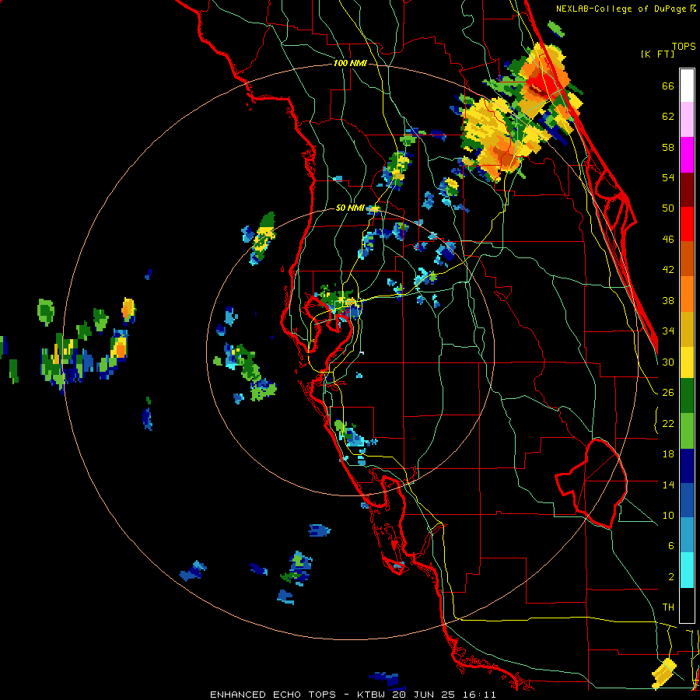Select the dark maroon legend swatch
The image size is (700, 700).
point(687,190)
